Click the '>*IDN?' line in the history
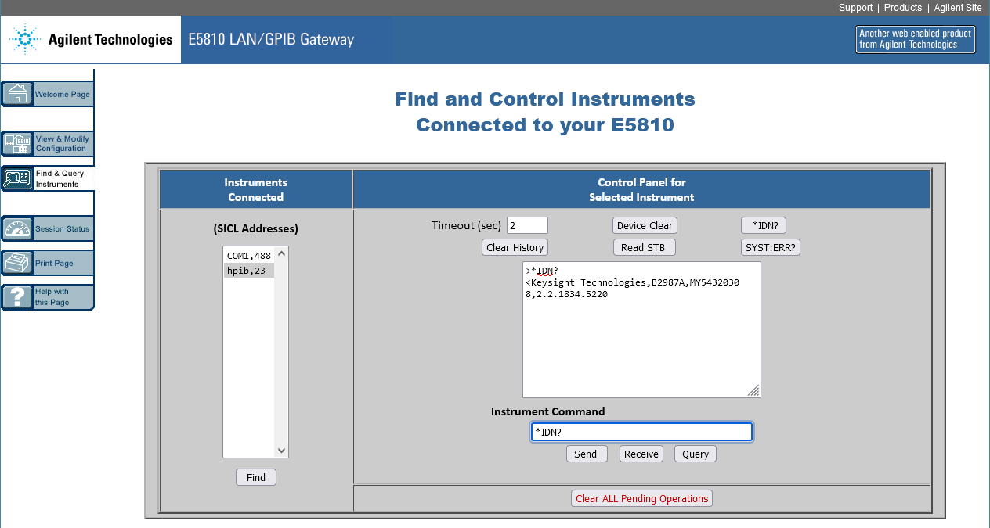The width and height of the screenshot is (990, 528). point(542,271)
